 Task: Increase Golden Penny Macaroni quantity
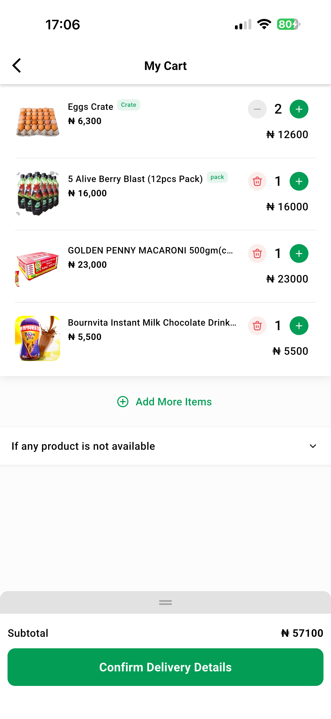[299, 253]
